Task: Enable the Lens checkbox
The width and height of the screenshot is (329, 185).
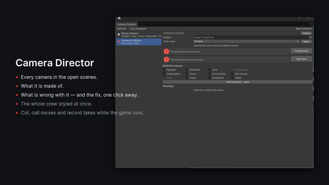Action: pos(210,70)
